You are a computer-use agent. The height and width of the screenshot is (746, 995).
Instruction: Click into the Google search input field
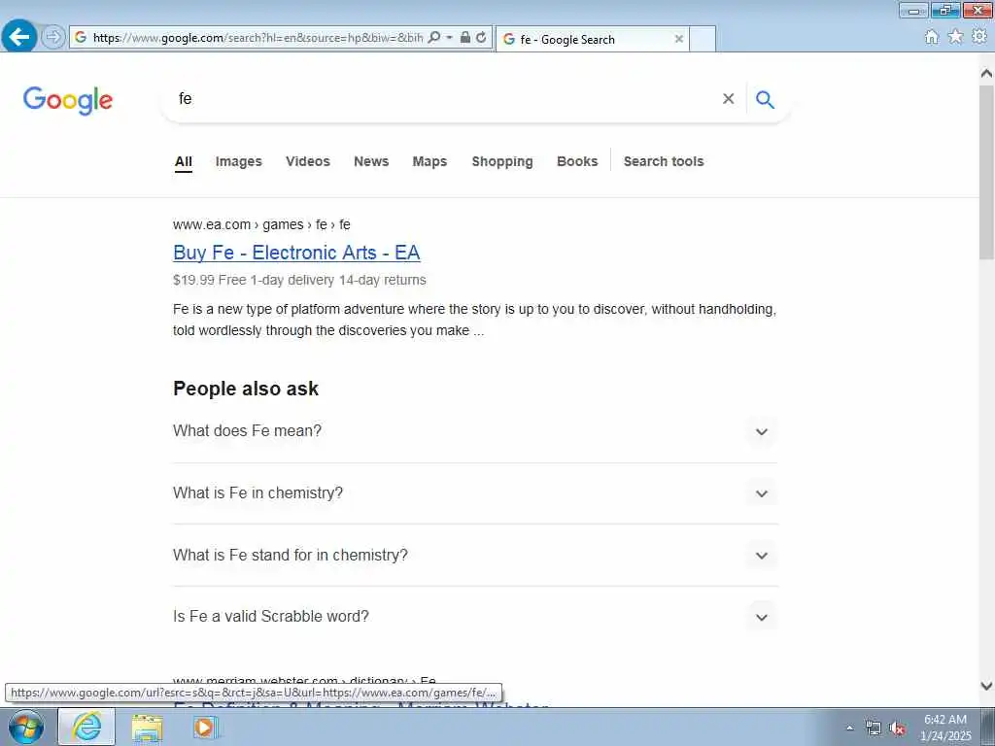pos(444,99)
